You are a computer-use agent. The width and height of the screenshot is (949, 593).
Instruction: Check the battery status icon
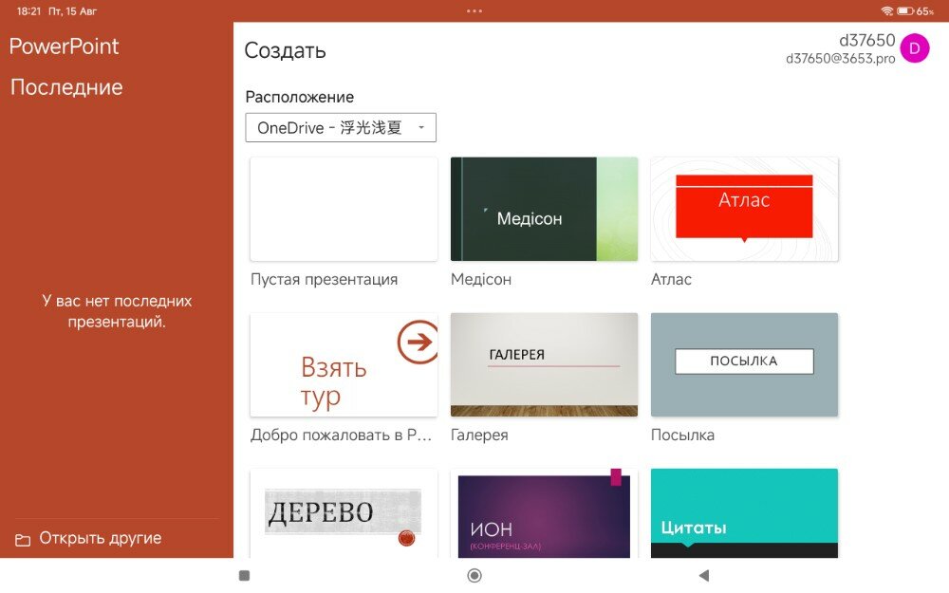pyautogui.click(x=905, y=10)
